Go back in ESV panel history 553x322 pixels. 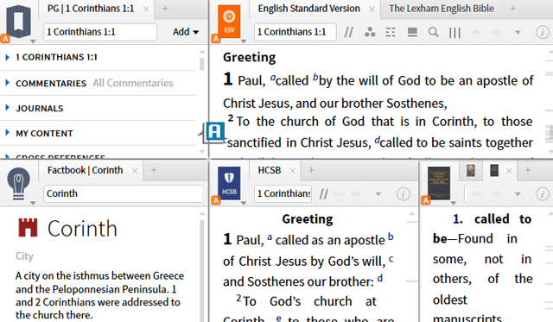[x=476, y=33]
